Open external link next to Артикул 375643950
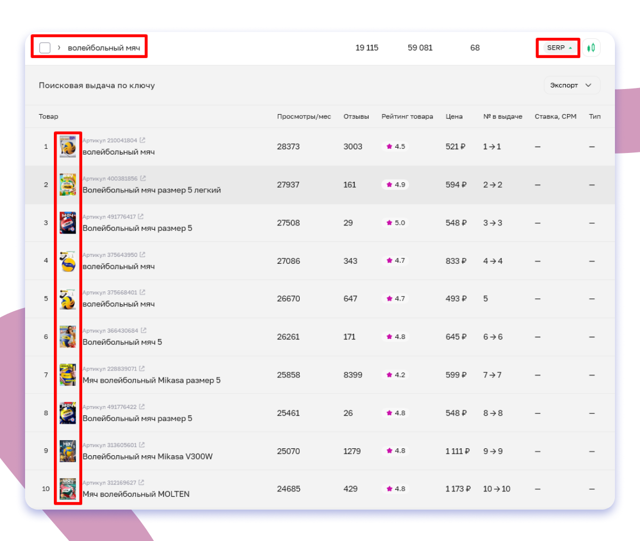This screenshot has height=541, width=640. [142, 255]
